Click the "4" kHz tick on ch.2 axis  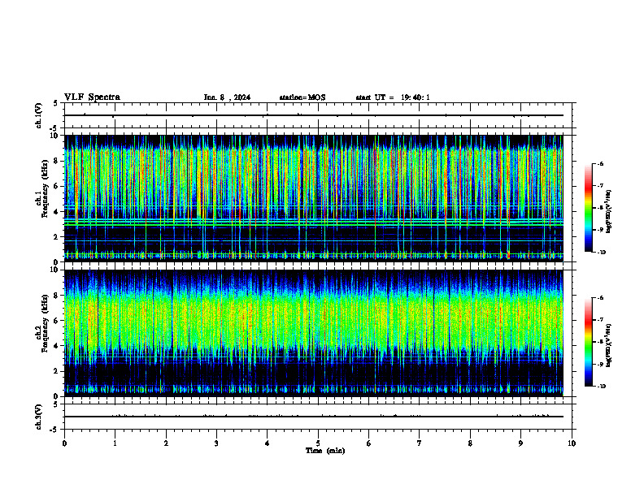click(57, 346)
